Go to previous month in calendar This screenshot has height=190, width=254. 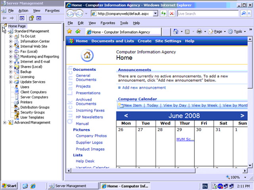(126, 116)
